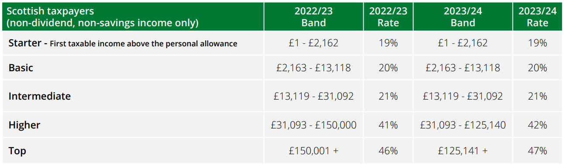Select the £125,141 + cell
This screenshot has height=166, width=564.
pyautogui.click(x=463, y=151)
